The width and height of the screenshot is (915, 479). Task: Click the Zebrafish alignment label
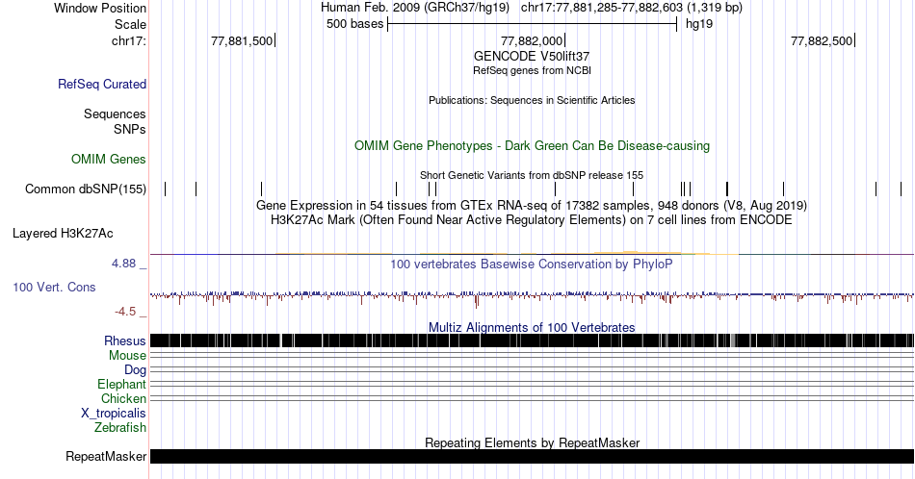(x=119, y=427)
